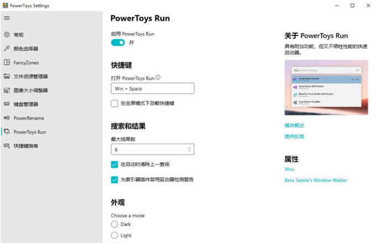Select the Light mode radio button

tap(114, 235)
